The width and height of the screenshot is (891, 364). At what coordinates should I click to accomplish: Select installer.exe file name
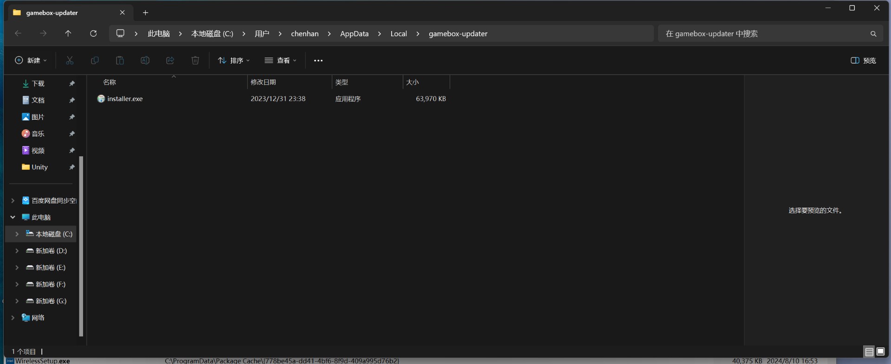click(x=125, y=99)
